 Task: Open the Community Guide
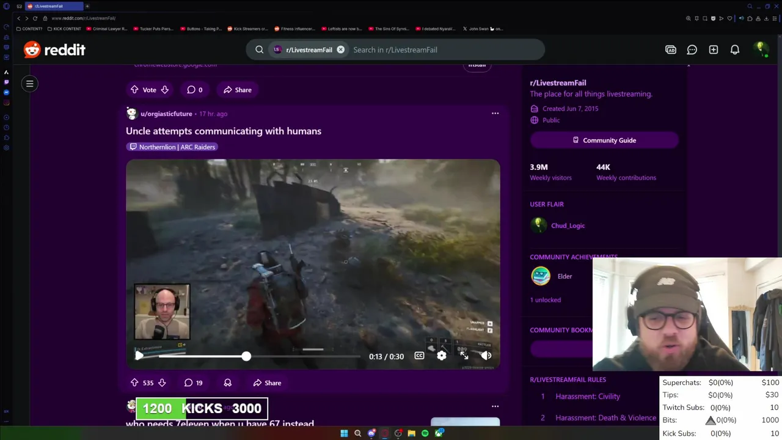(604, 140)
